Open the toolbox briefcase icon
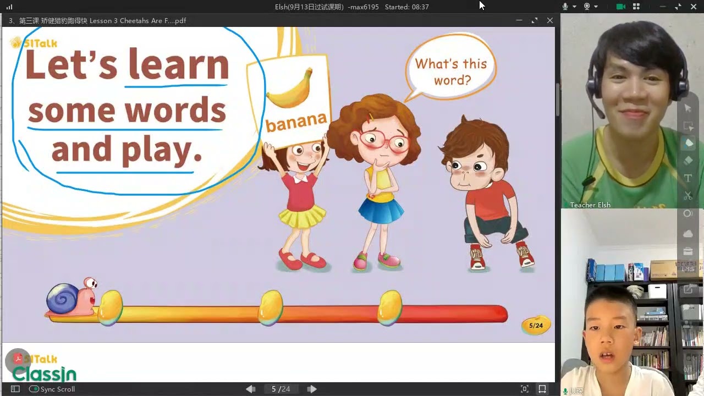Screen dimensions: 704x396 point(688,251)
